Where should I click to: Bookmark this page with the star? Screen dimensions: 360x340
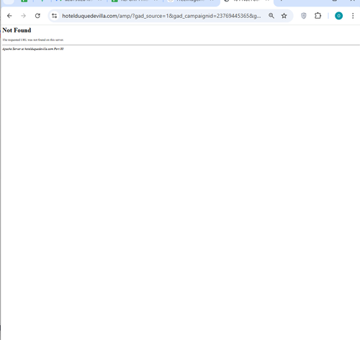coord(284,16)
